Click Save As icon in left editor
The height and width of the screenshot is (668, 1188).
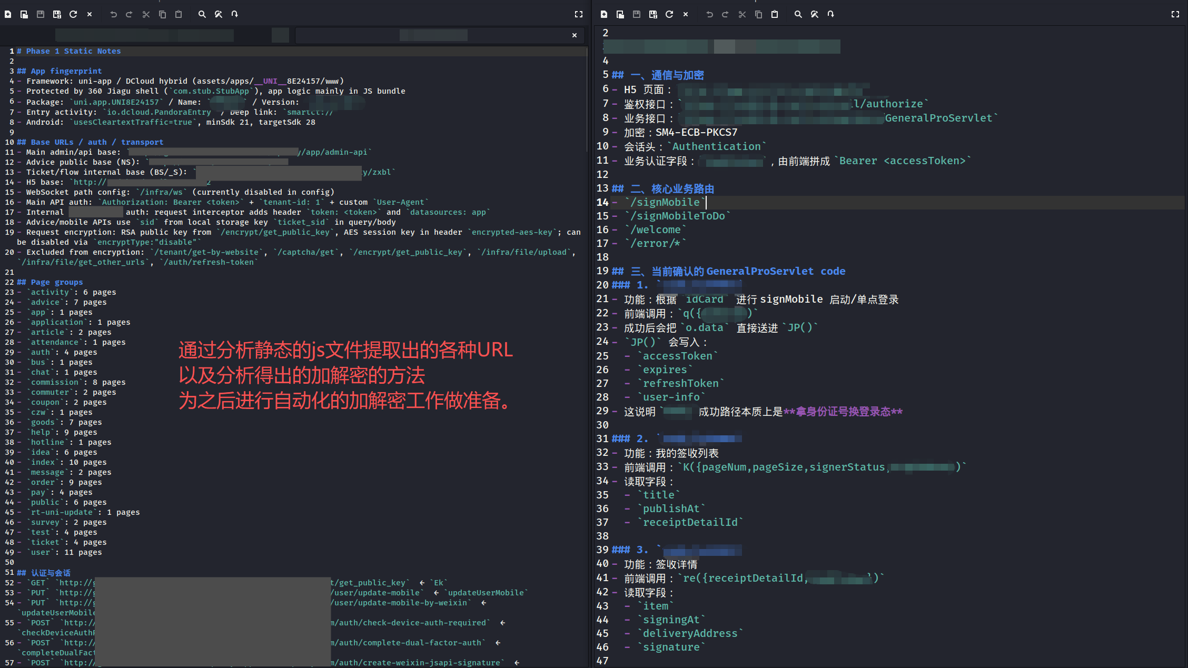point(57,14)
